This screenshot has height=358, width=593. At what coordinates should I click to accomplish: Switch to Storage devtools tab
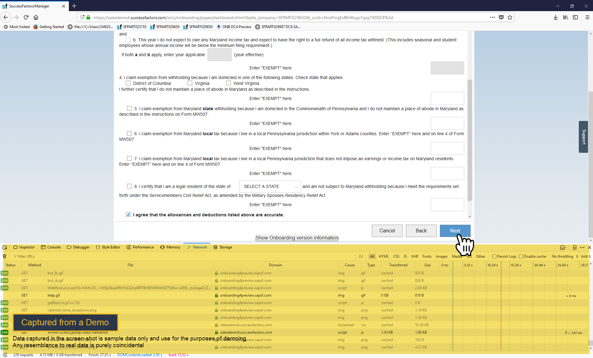pos(223,247)
